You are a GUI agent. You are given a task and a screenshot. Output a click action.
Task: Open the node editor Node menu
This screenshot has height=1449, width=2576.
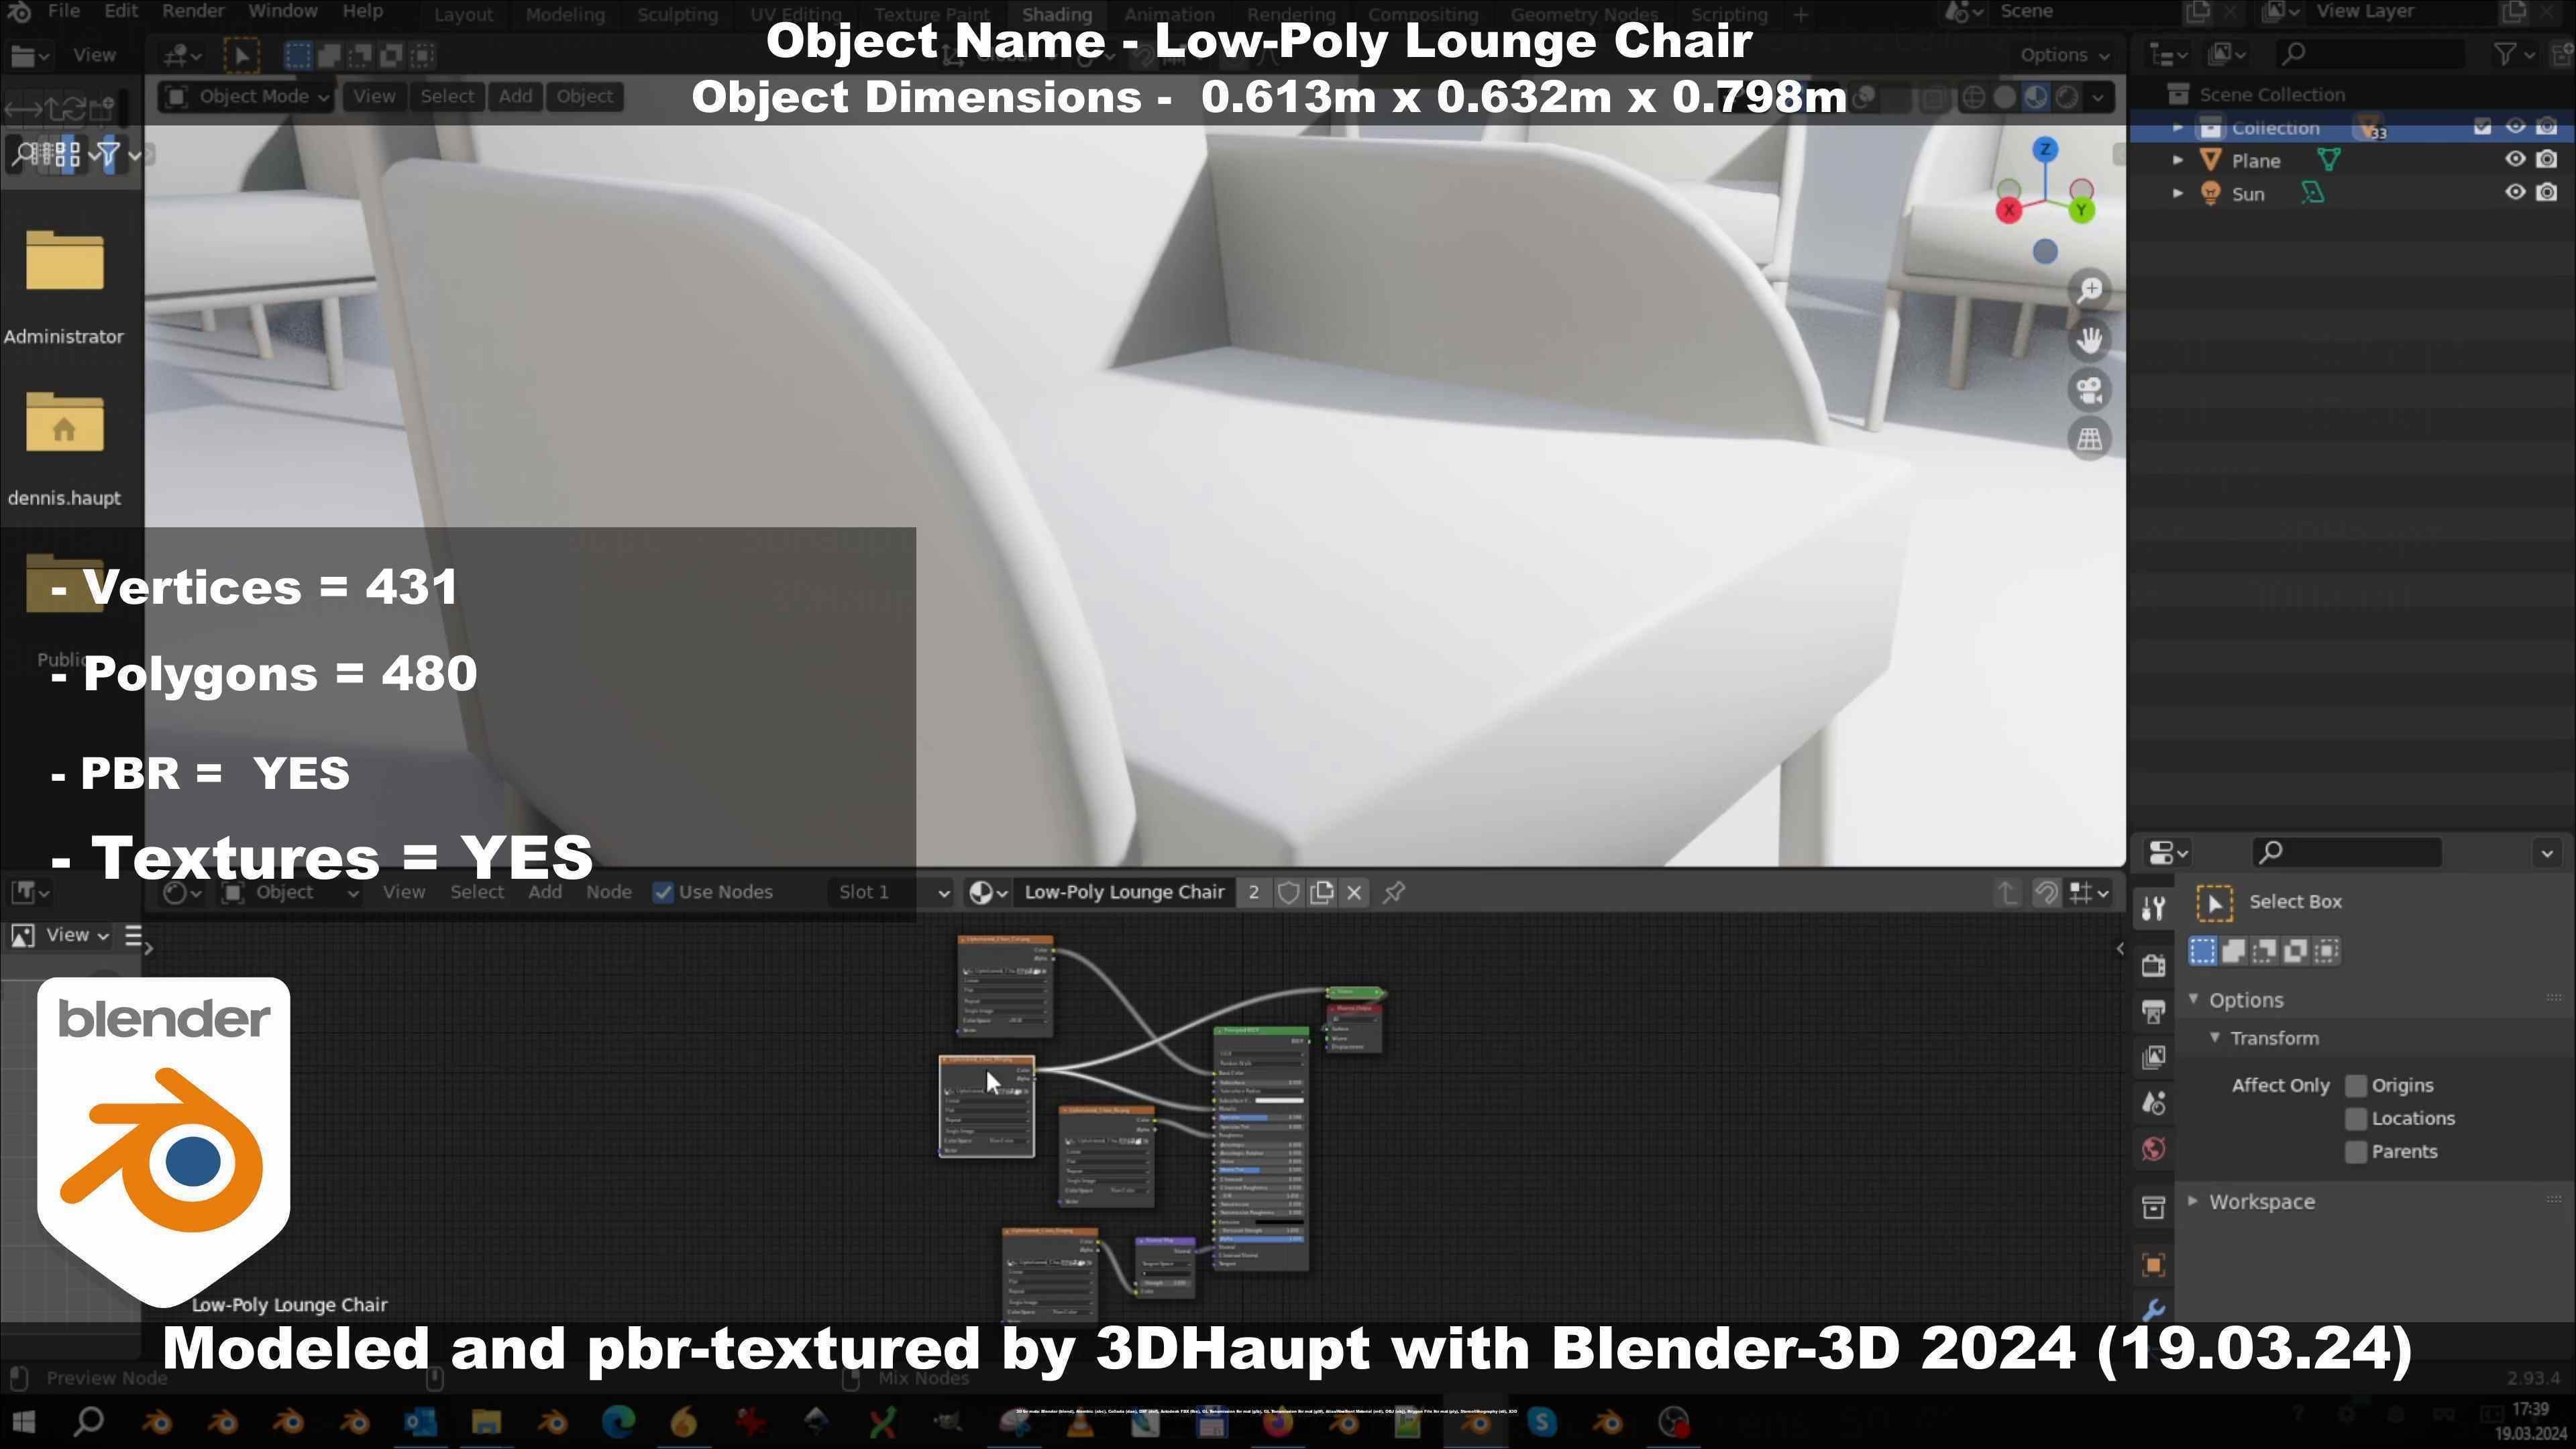[608, 892]
